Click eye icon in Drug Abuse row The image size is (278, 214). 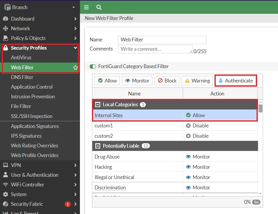[x=188, y=156]
